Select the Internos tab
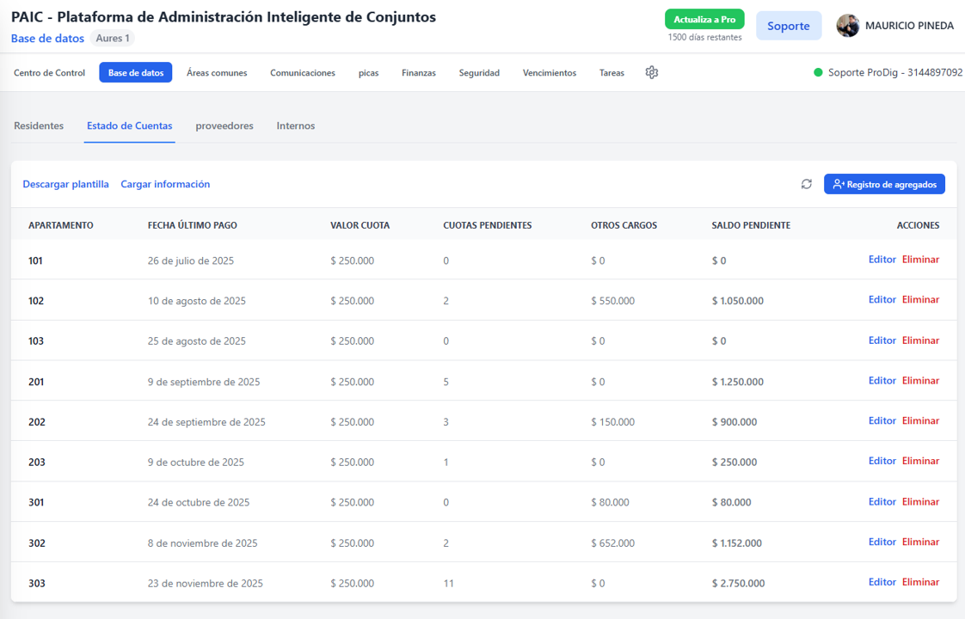Image resolution: width=965 pixels, height=619 pixels. click(x=296, y=126)
